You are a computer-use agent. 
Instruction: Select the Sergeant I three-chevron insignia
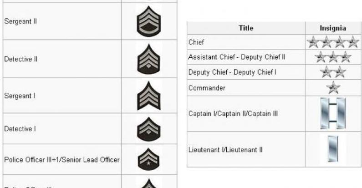point(149,96)
